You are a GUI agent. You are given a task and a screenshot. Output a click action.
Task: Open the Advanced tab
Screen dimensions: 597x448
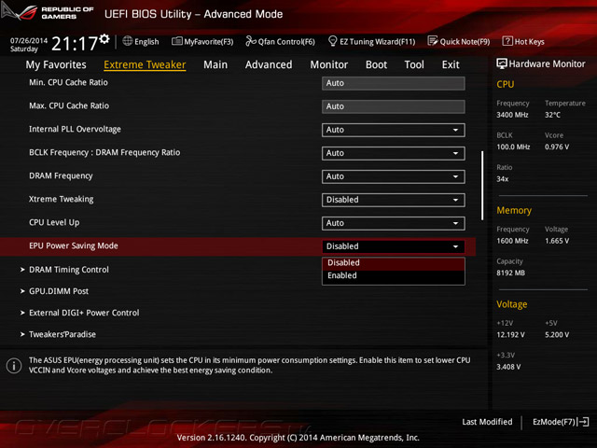[x=269, y=64]
